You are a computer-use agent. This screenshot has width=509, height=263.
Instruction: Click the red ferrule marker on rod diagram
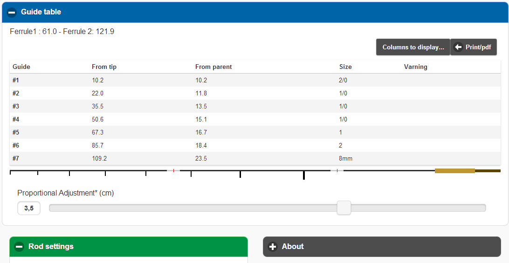[x=173, y=171]
